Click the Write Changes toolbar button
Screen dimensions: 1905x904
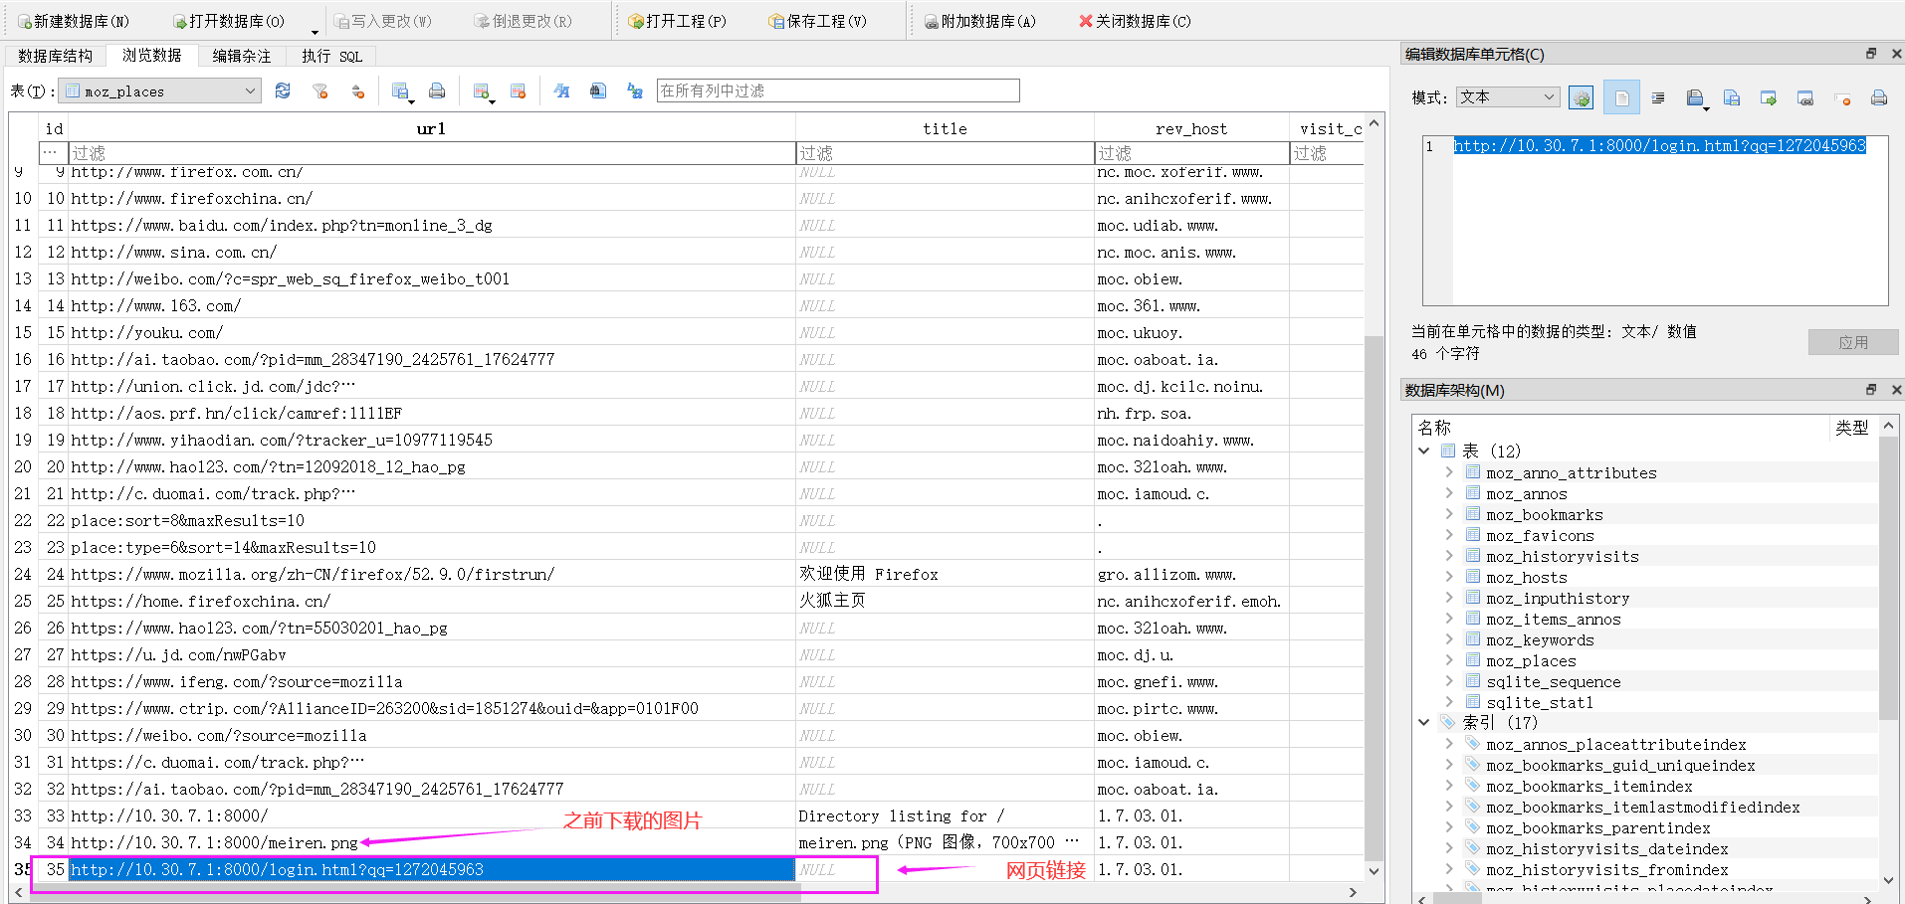tap(382, 21)
